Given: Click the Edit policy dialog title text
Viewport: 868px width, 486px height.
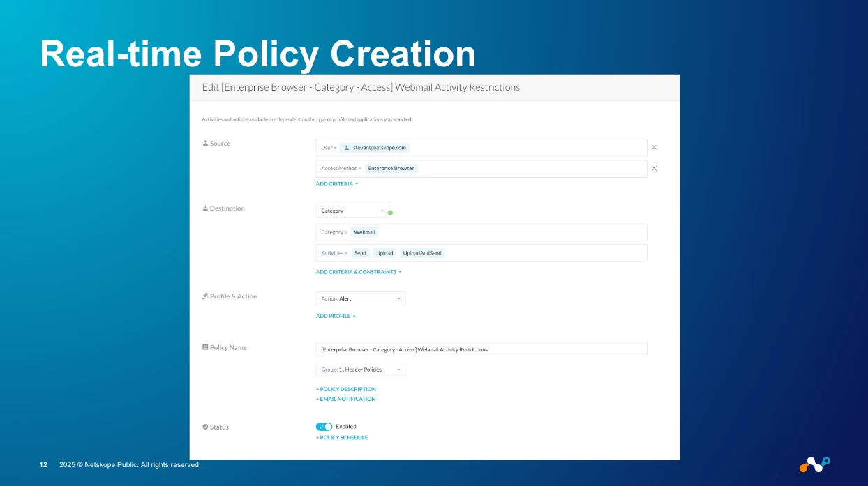Looking at the screenshot, I should 361,87.
